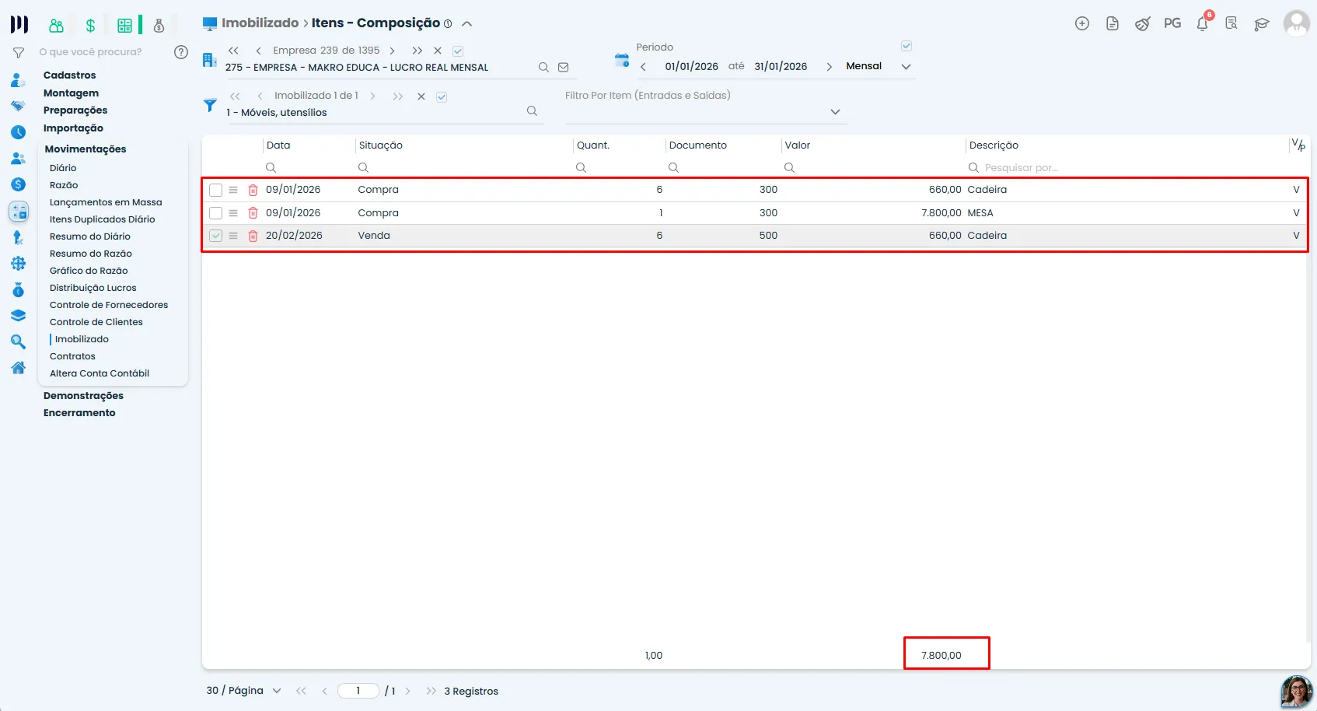1317x711 pixels.
Task: Click the row menu icon on the first Cadeira Compra row
Action: coord(233,190)
